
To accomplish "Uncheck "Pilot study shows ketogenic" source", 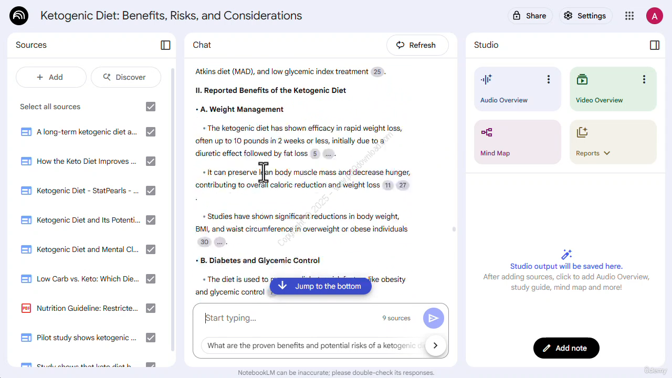I will (x=151, y=338).
